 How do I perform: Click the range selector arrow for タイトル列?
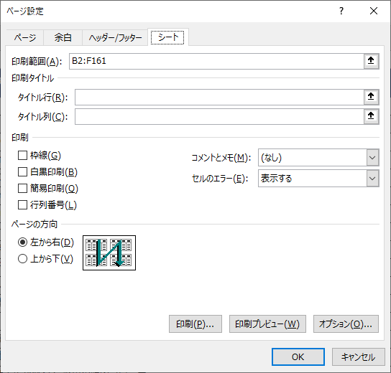pos(371,116)
